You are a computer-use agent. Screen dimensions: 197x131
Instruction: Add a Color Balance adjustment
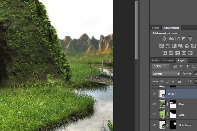pos(168,46)
